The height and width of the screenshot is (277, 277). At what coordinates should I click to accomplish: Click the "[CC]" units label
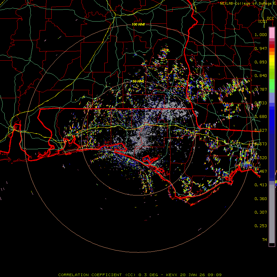(x=263, y=21)
